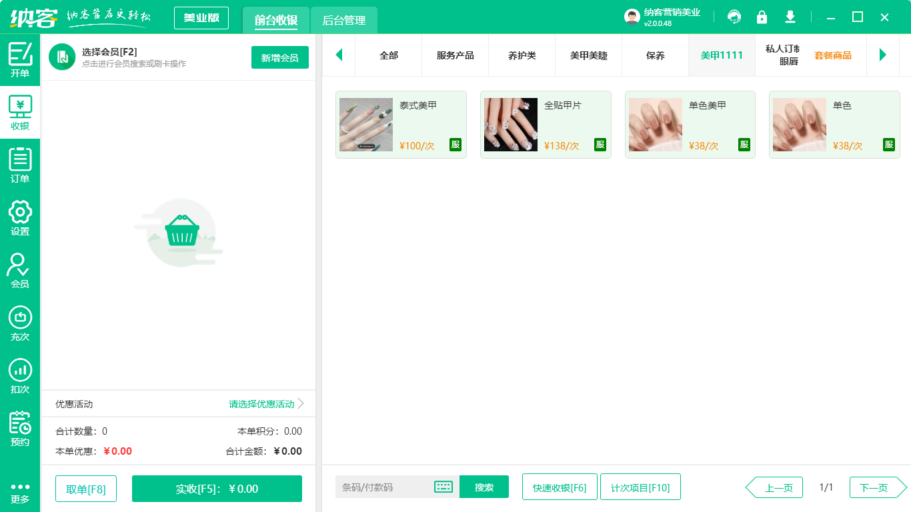Click the 条码/付款码 input field

tap(387, 487)
